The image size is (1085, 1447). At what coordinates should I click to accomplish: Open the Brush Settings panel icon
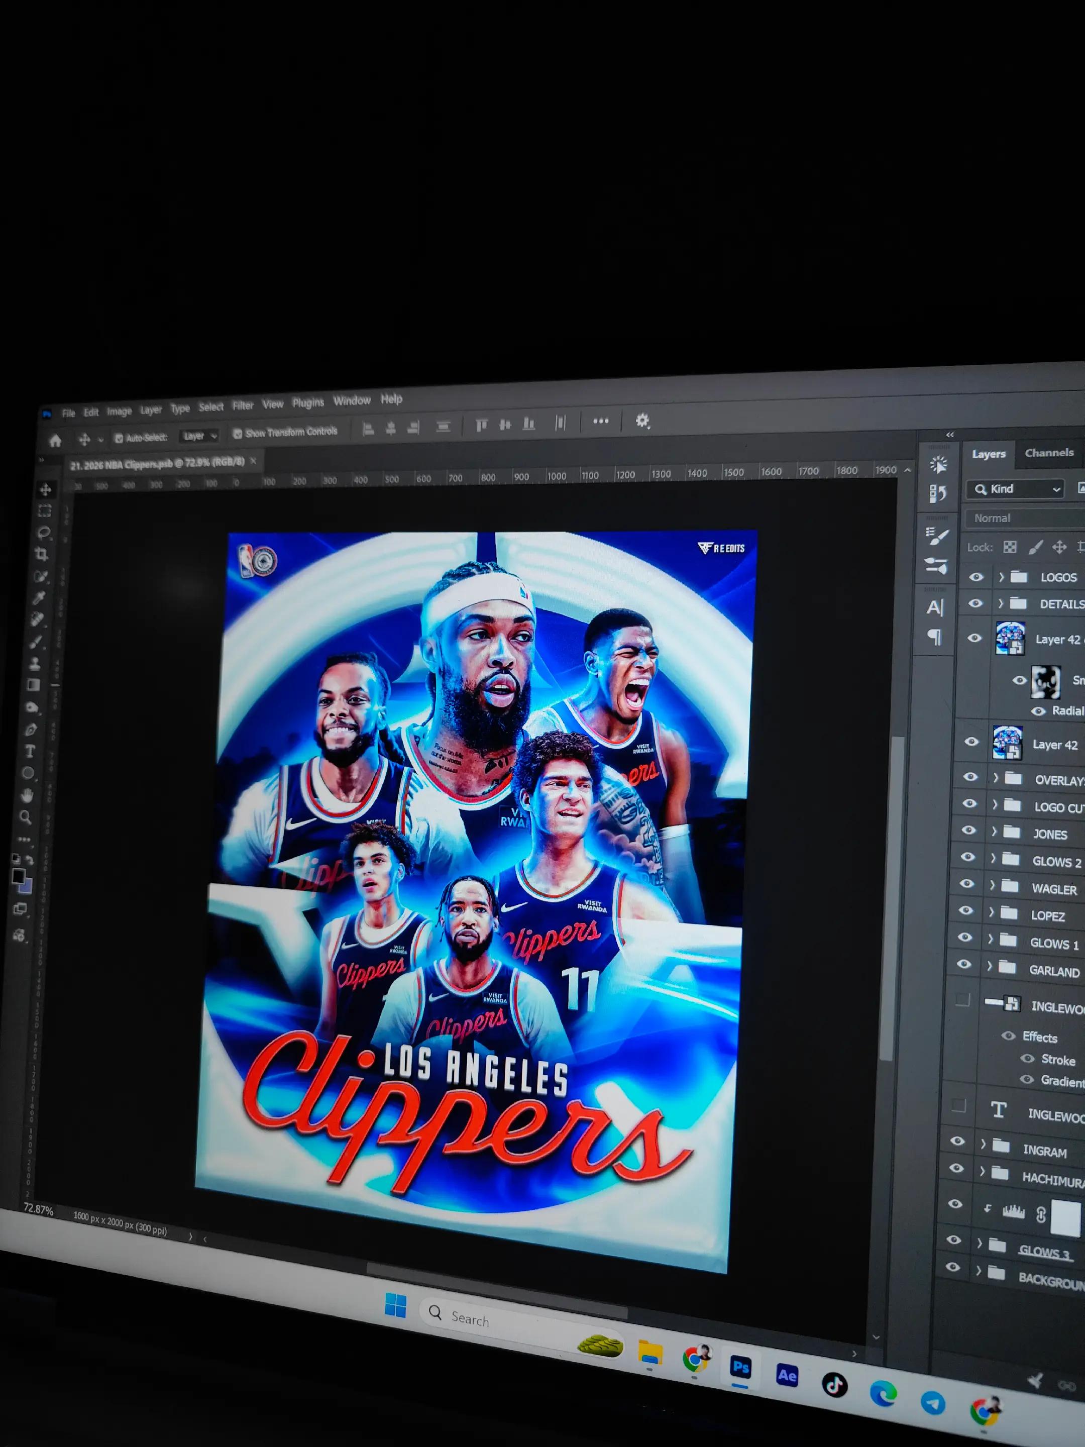(x=937, y=536)
